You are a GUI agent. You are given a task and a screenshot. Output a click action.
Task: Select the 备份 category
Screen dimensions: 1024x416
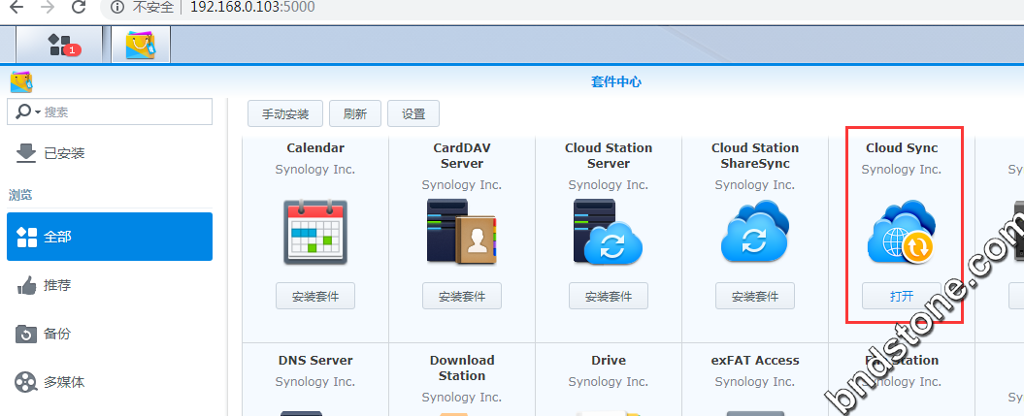coord(110,334)
